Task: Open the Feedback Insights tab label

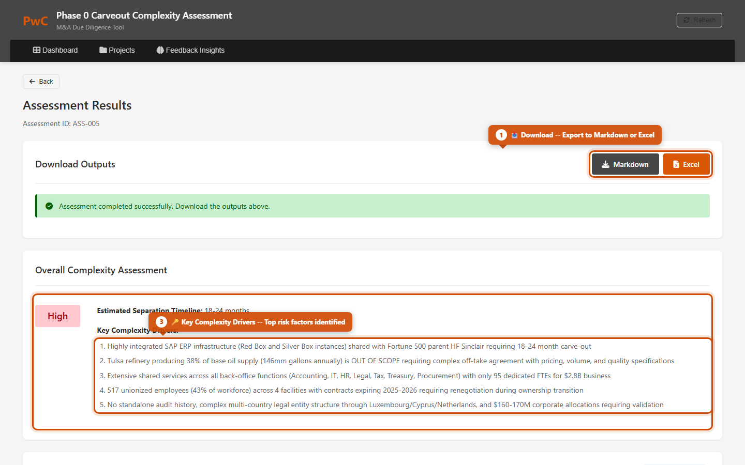Action: click(195, 50)
